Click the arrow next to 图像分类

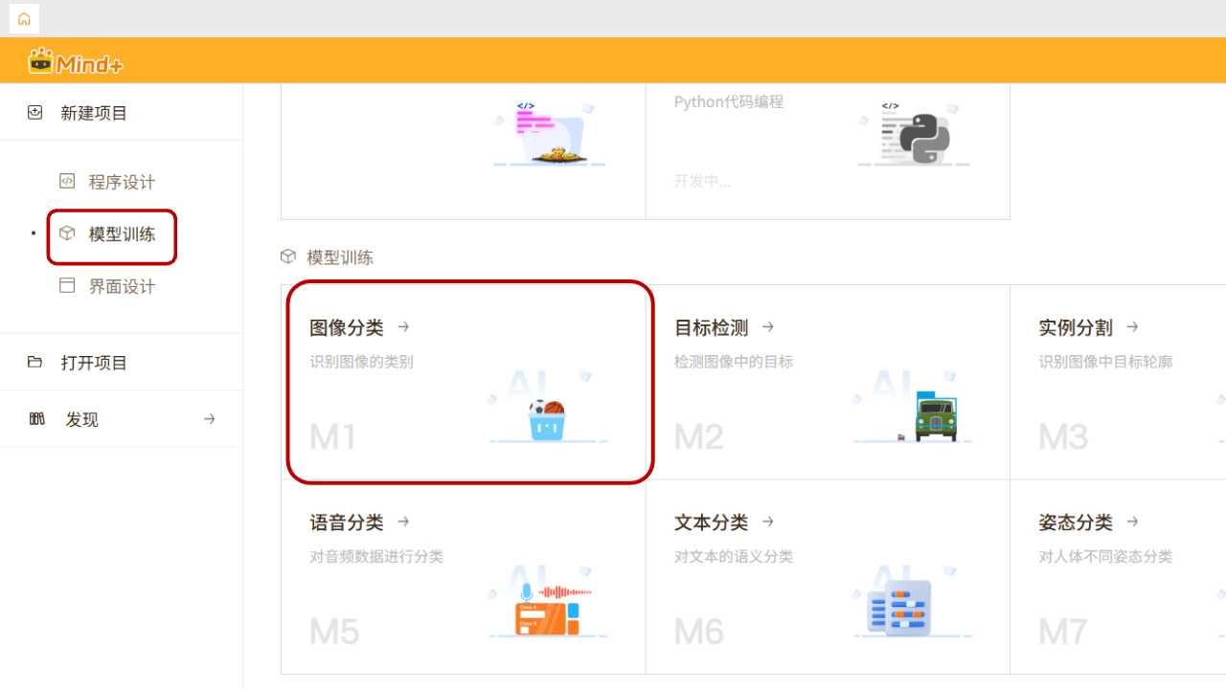[403, 327]
